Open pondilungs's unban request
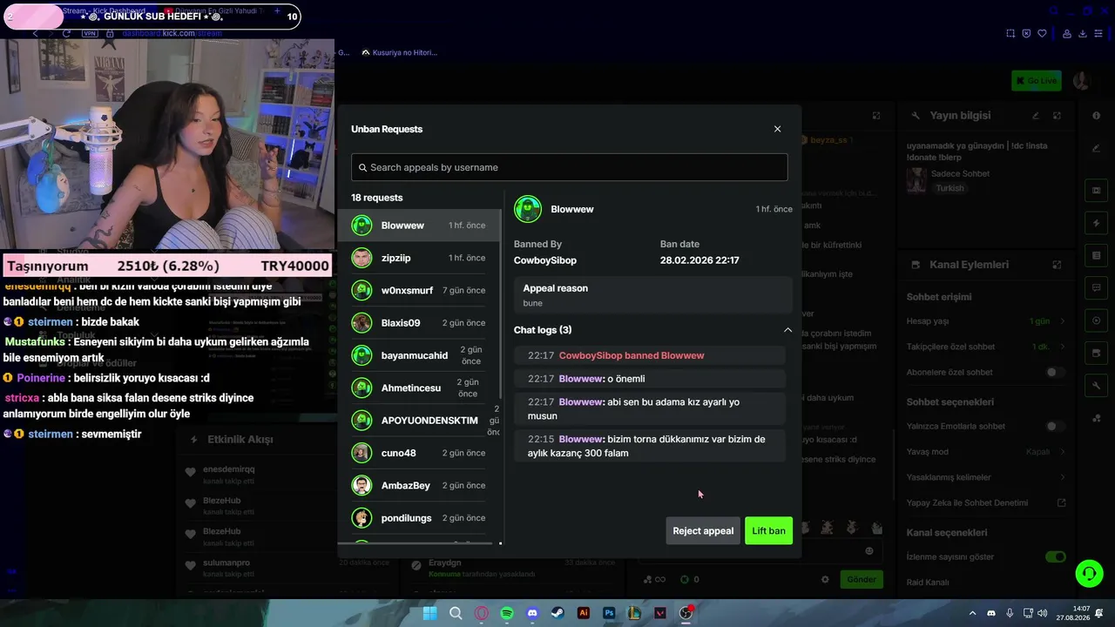This screenshot has height=627, width=1115. 420,518
